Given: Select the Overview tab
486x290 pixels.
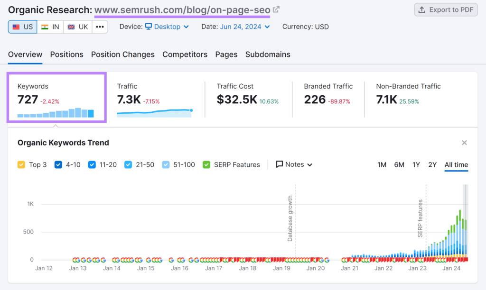Looking at the screenshot, I should [25, 54].
